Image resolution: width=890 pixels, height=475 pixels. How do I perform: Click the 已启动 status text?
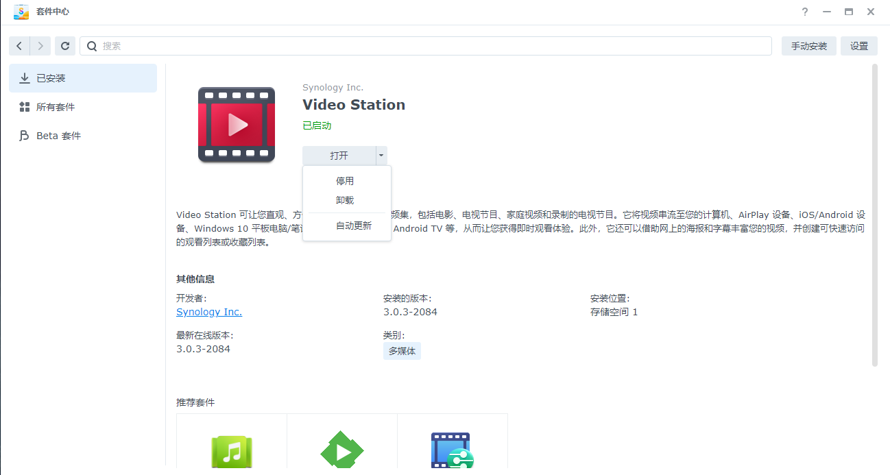point(317,125)
